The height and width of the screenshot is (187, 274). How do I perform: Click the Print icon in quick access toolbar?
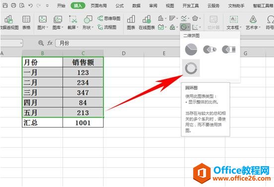(13, 5)
